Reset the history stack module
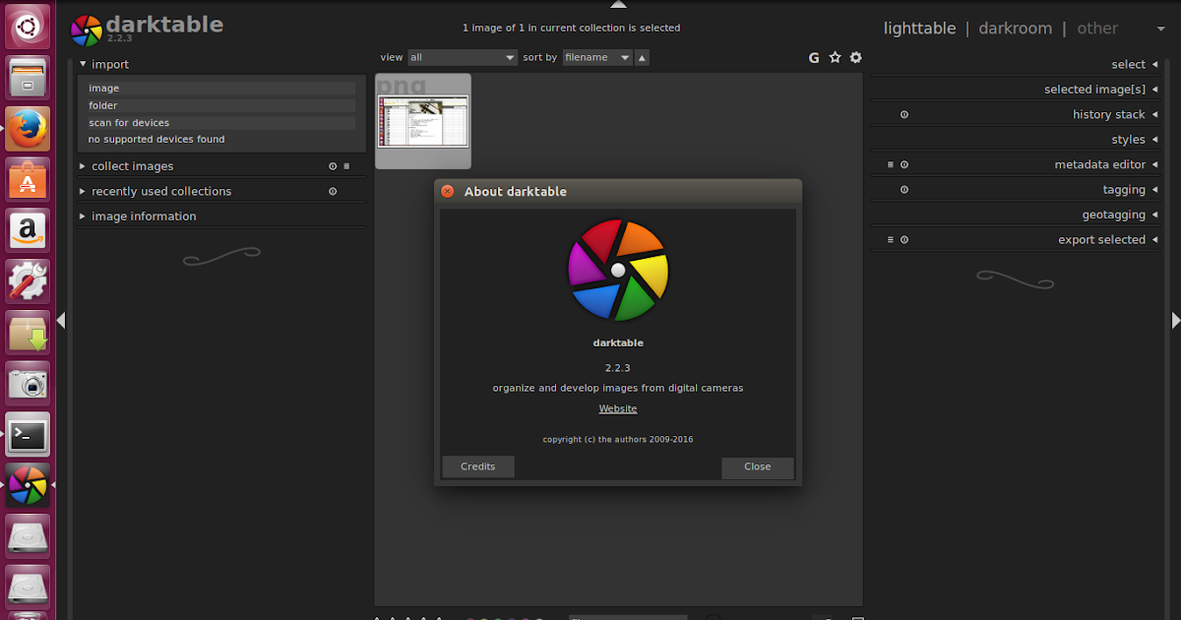The image size is (1181, 620). coord(904,114)
